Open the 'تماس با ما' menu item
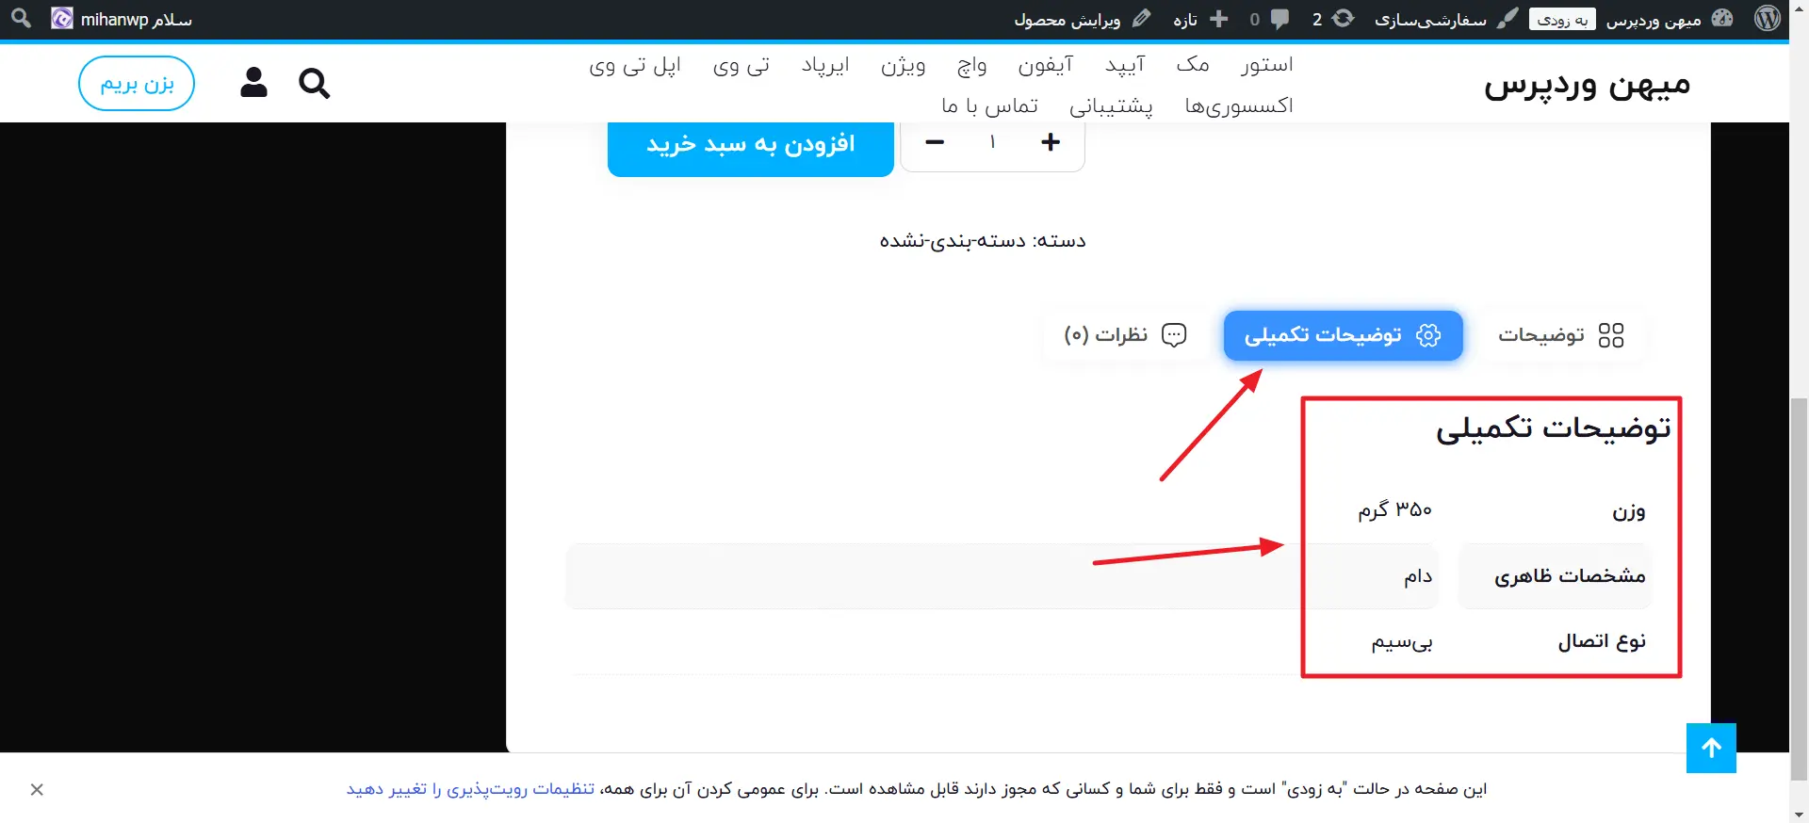The image size is (1809, 823). click(x=989, y=105)
